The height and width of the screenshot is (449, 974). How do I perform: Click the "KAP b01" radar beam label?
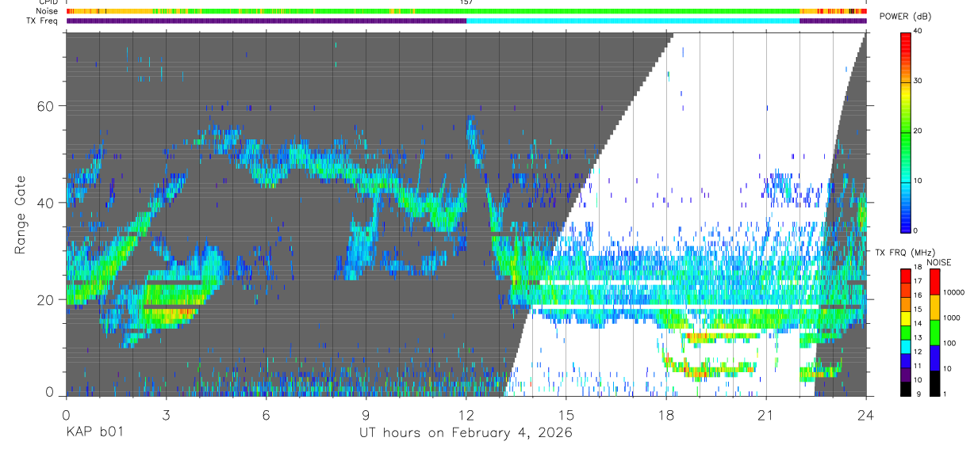(94, 433)
